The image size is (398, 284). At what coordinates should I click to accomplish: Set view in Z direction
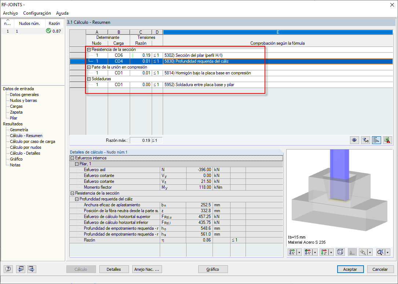click(324, 252)
